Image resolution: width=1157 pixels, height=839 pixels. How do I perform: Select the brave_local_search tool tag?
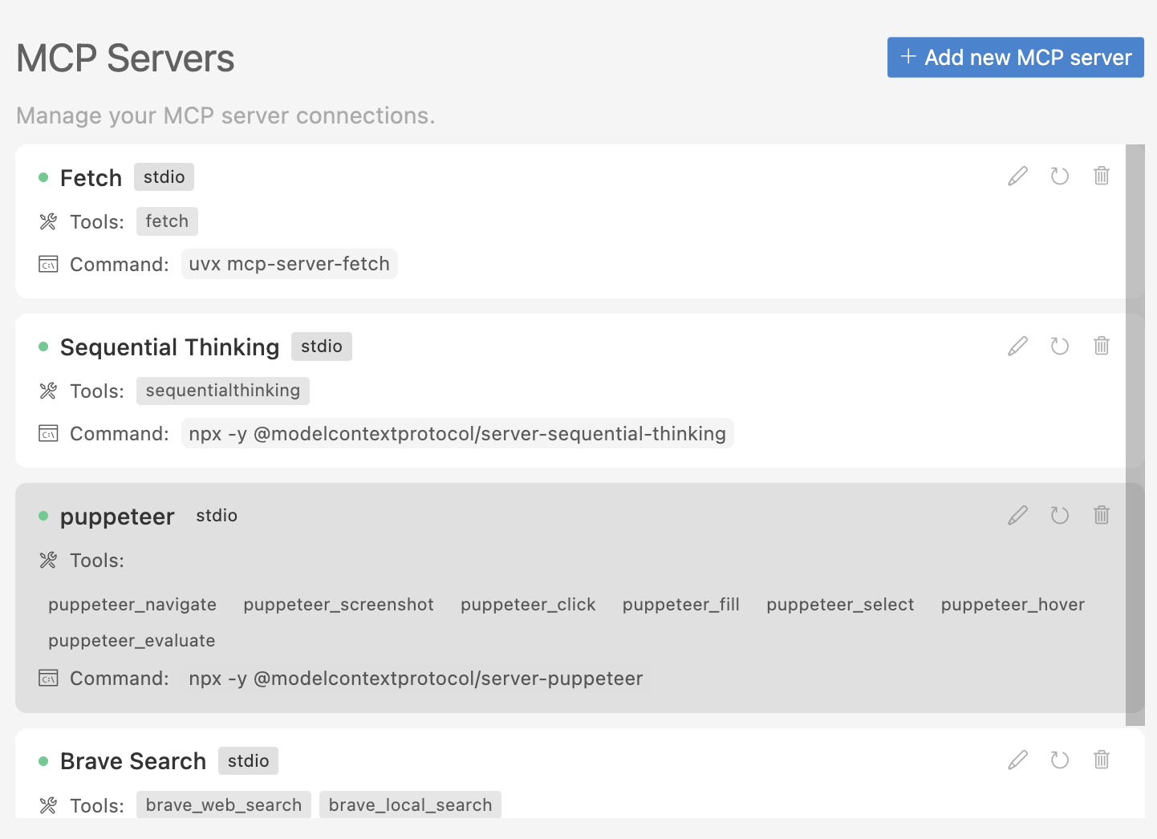point(410,805)
